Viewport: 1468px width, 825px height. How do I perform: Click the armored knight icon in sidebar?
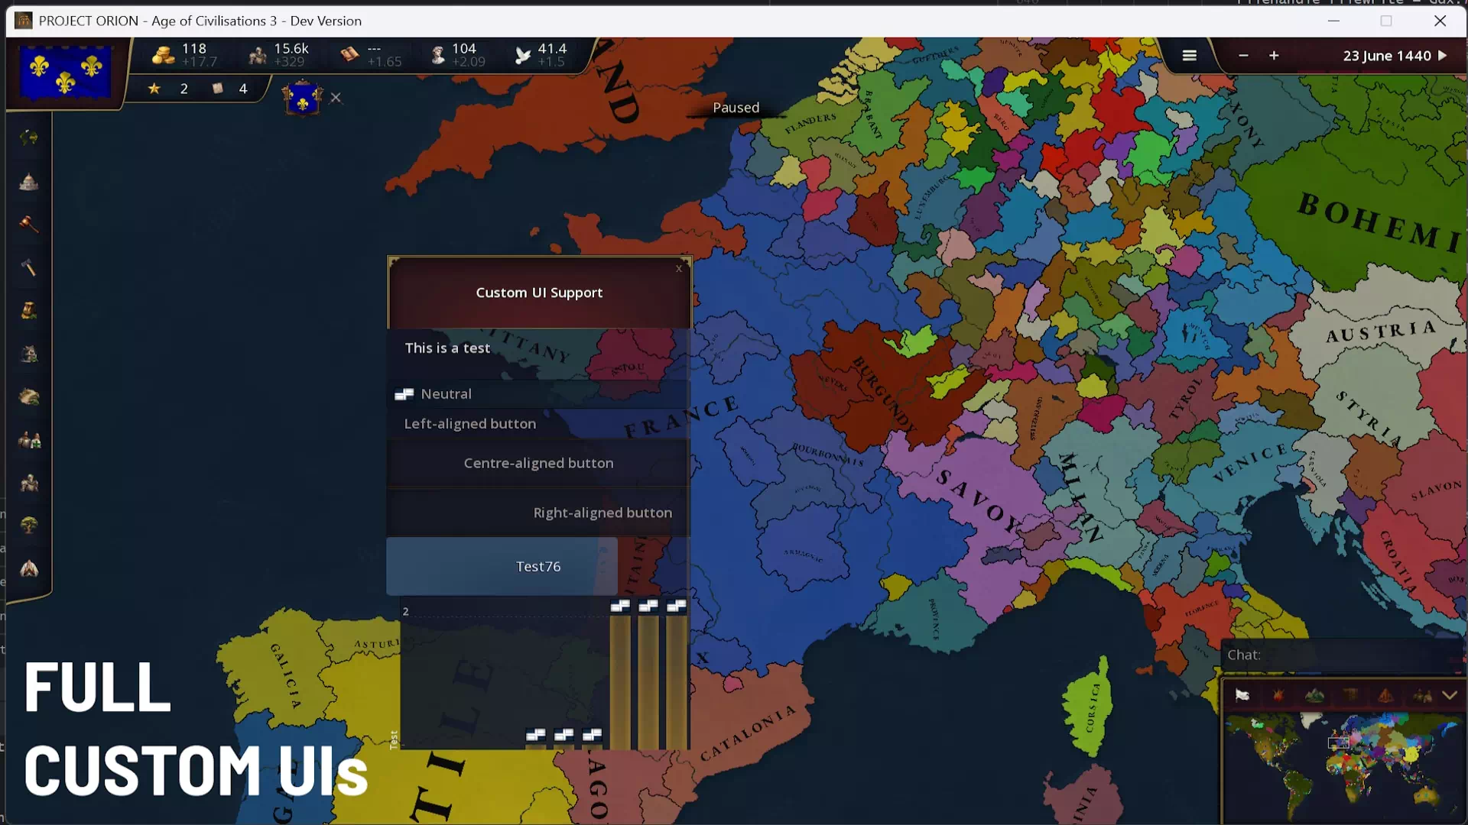click(x=29, y=483)
